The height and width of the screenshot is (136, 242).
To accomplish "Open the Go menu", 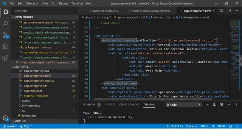I will [x=53, y=3].
